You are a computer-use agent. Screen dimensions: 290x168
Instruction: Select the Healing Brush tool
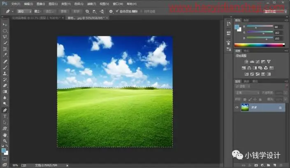[x=5, y=61]
